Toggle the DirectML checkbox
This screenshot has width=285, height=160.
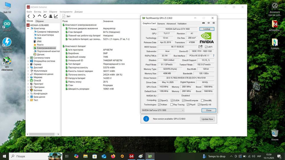pos(202,100)
